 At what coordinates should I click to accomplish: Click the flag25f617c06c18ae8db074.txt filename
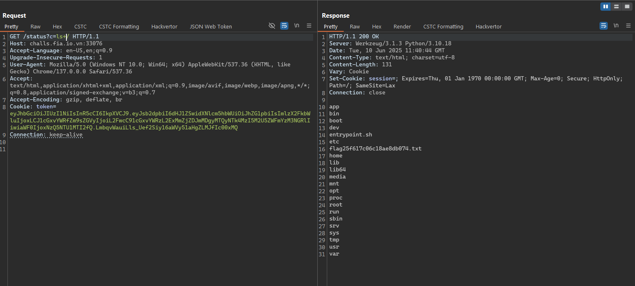(x=375, y=148)
